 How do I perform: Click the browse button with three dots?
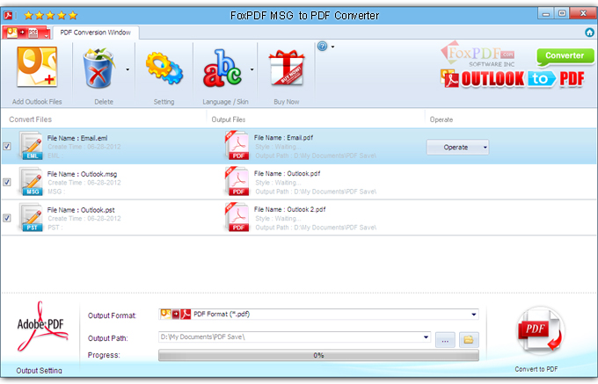[445, 340]
